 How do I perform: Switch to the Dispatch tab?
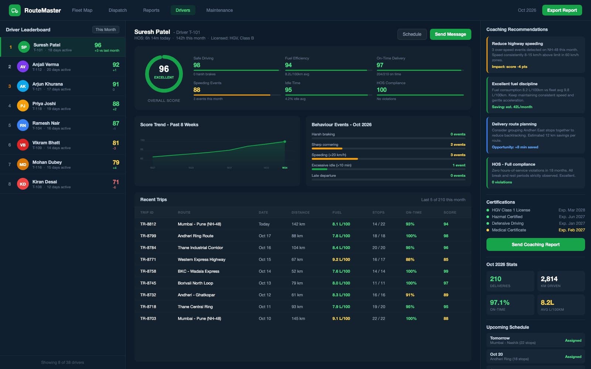point(118,10)
